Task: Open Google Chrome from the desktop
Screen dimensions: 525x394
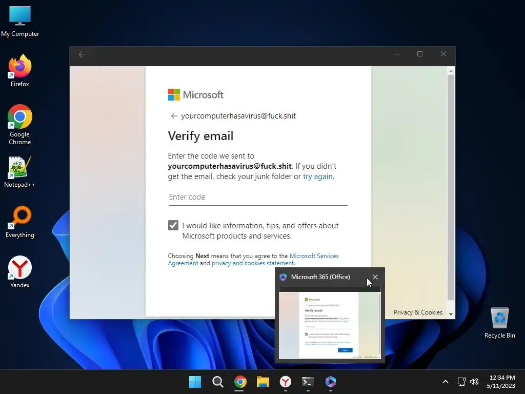Action: tap(20, 125)
